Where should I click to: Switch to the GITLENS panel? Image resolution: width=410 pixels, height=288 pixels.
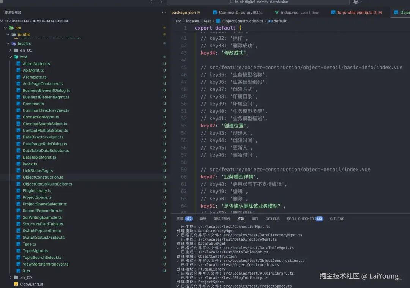point(272,219)
